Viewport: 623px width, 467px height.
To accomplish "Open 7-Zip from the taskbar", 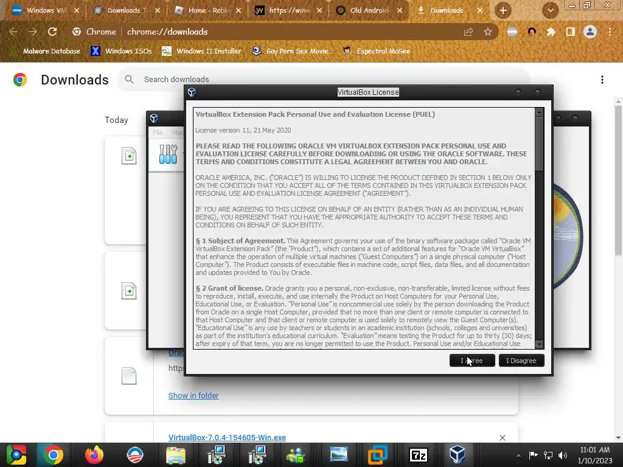I will (x=419, y=455).
